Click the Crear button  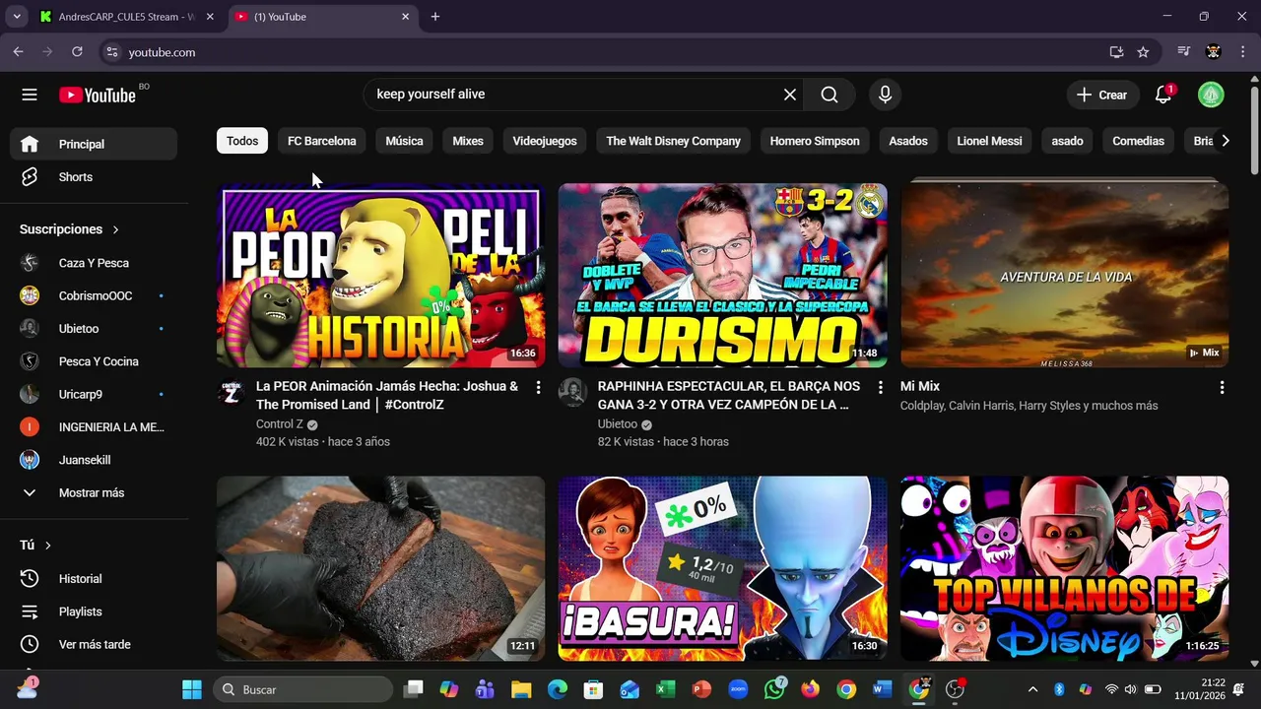coord(1101,95)
